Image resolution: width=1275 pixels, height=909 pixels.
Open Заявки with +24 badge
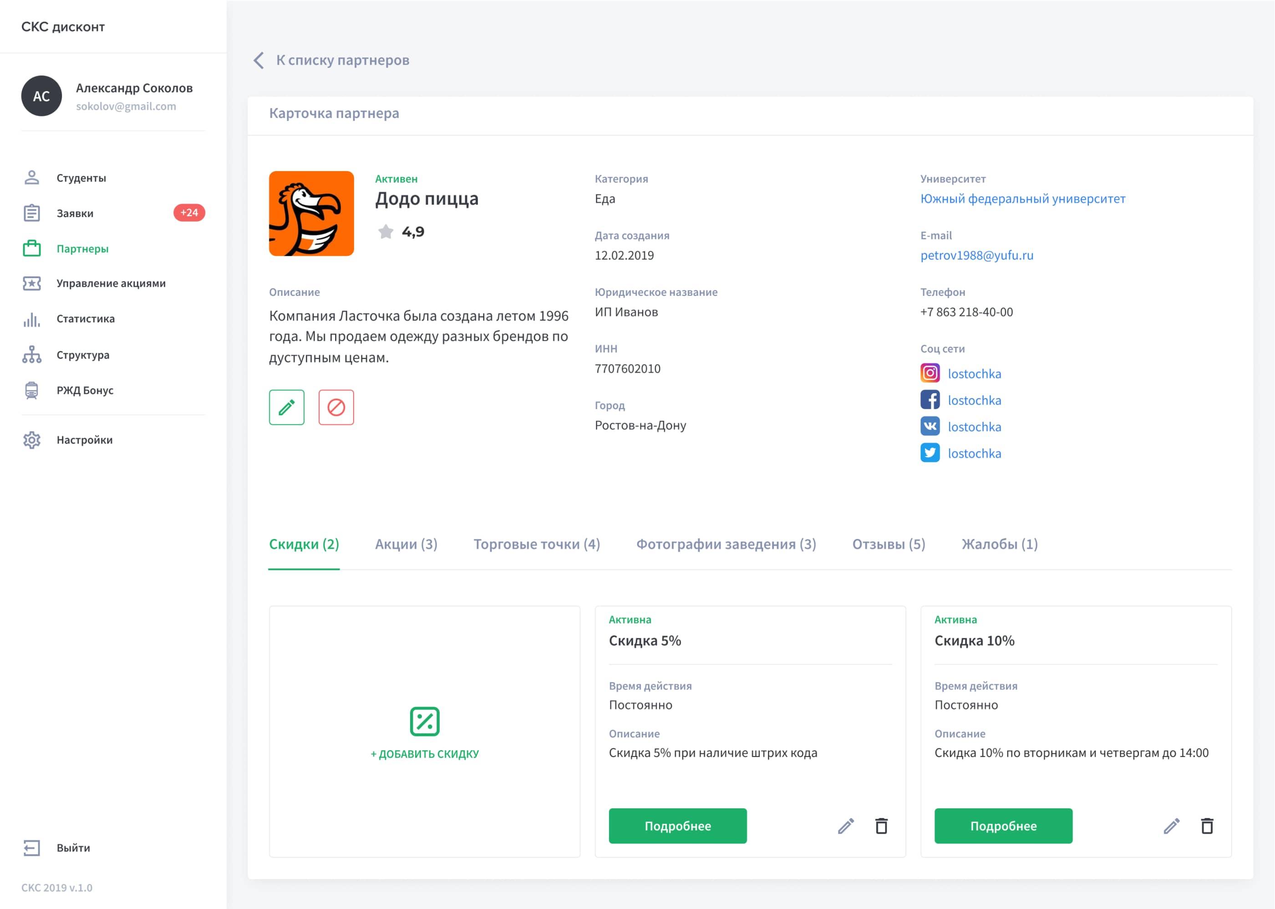point(75,213)
